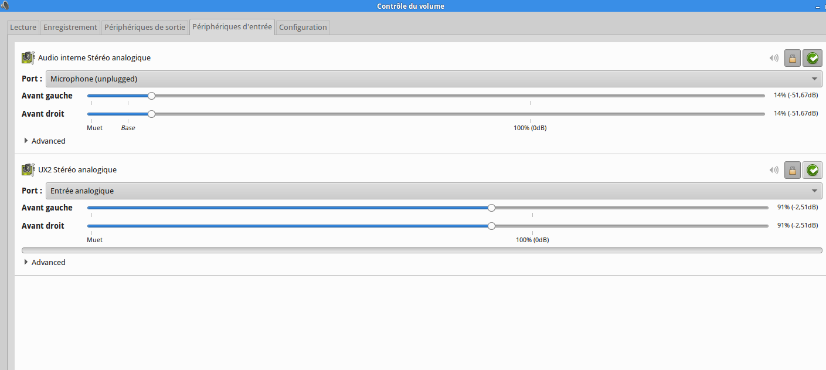Screen dimensions: 826x370
Task: Click the Avant gauche slider handle for Audio interne
Action: coord(151,96)
